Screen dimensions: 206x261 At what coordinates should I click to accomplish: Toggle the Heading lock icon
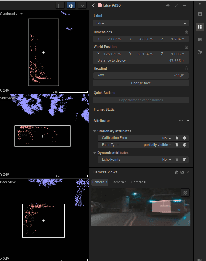[x=186, y=68]
